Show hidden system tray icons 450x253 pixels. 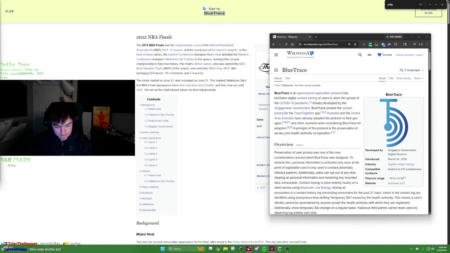click(x=411, y=249)
